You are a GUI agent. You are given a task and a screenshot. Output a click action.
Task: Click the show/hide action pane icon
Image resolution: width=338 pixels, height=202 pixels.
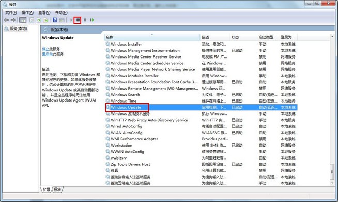[x=62, y=20]
